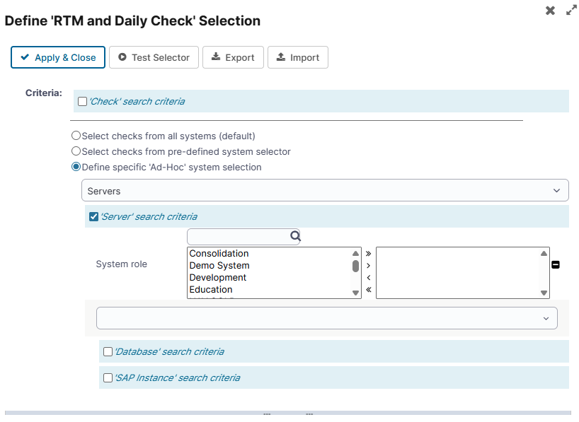Click Apply & Close button
The image size is (579, 422).
58,57
